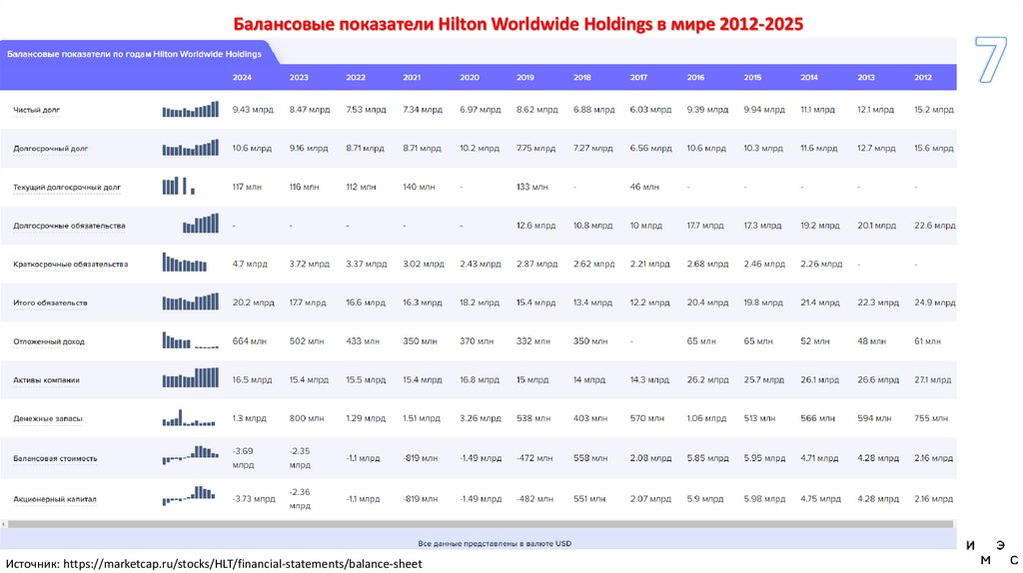Select the Денежные запасы row label
Image resolution: width=1023 pixels, height=573 pixels.
48,418
